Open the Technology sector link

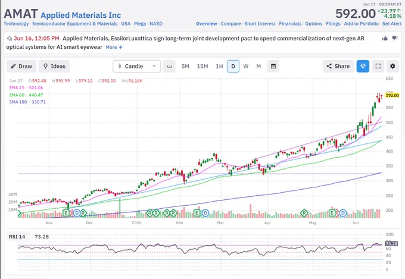click(16, 24)
